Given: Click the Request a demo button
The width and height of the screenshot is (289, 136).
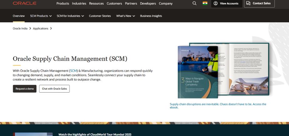Looking at the screenshot, I should (x=25, y=89).
